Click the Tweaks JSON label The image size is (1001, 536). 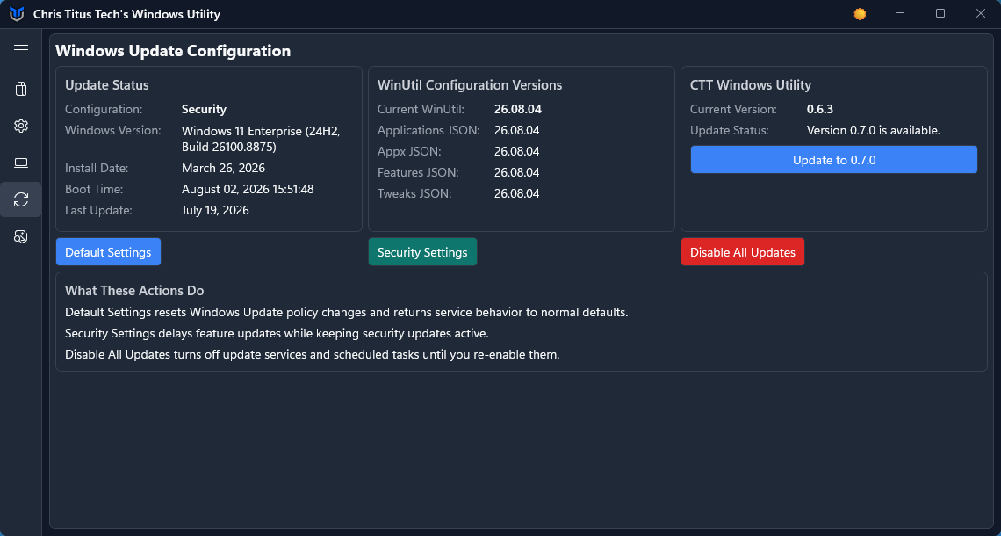coord(414,193)
